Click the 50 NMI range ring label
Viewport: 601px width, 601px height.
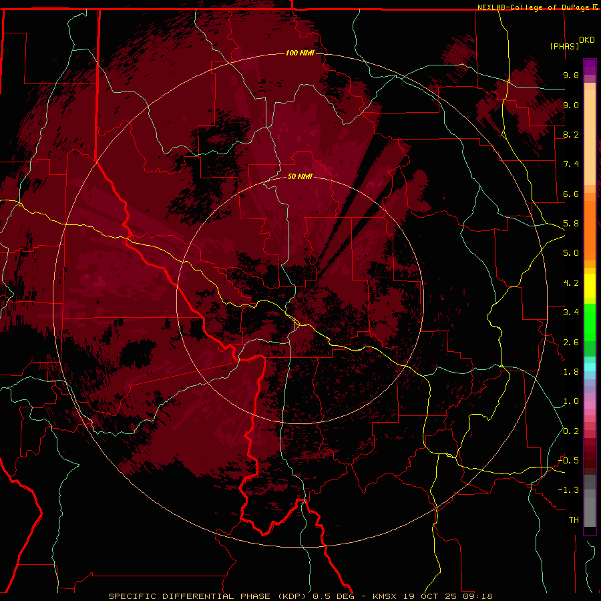(300, 176)
